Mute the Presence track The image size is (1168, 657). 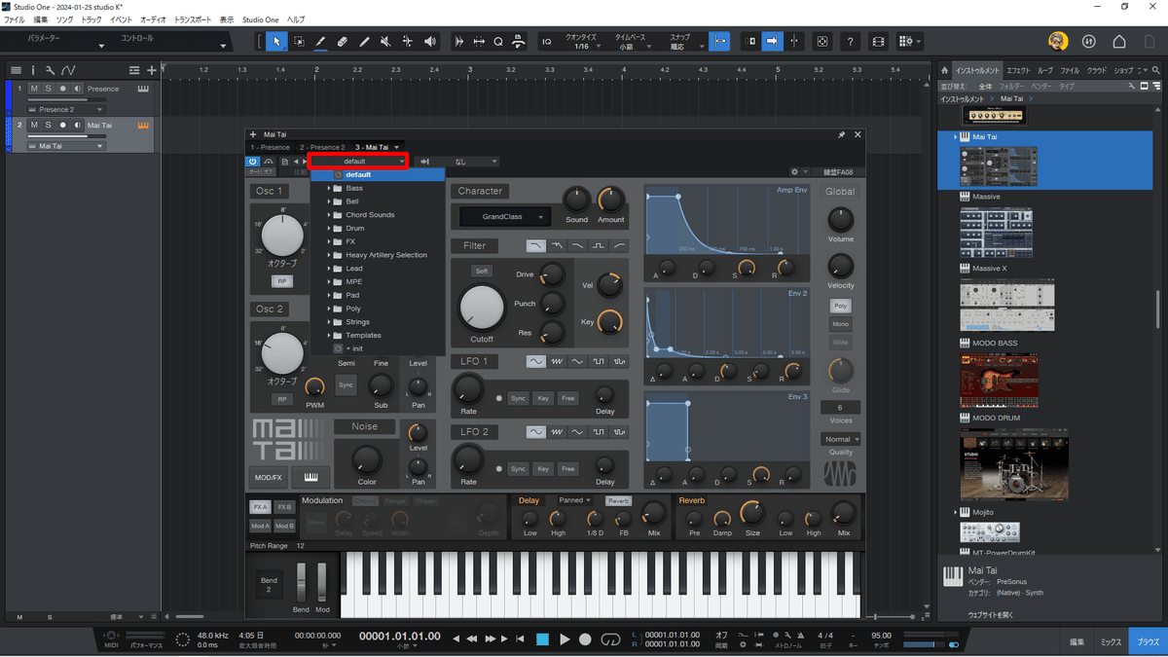(x=34, y=89)
